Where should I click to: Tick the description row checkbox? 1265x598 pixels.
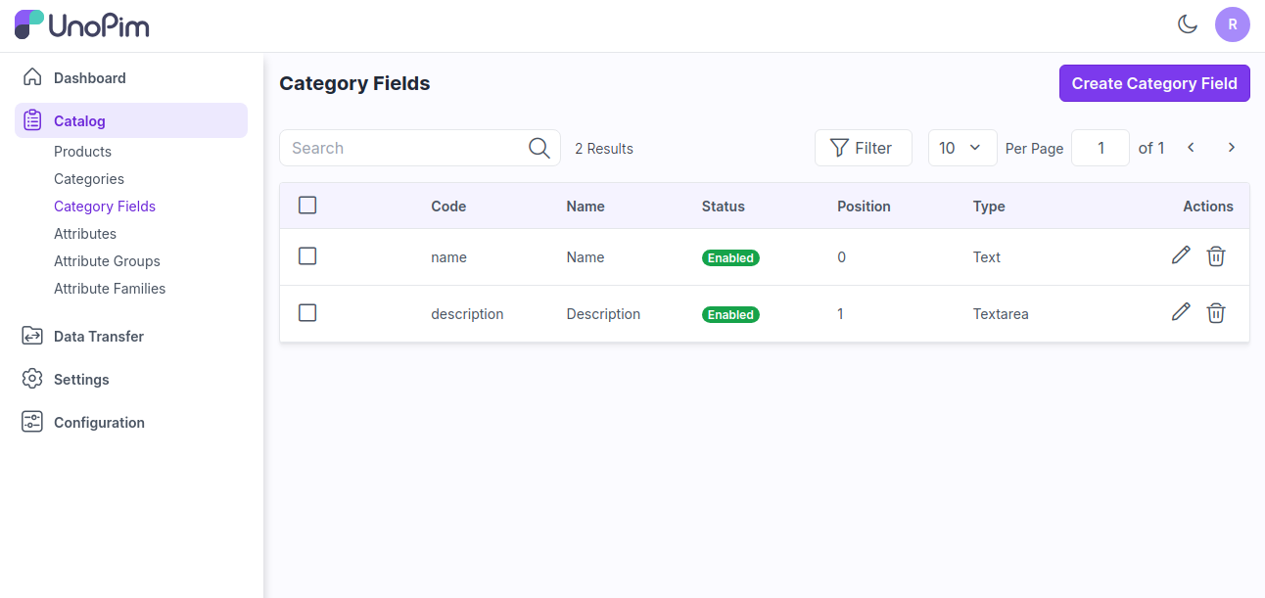tap(307, 313)
